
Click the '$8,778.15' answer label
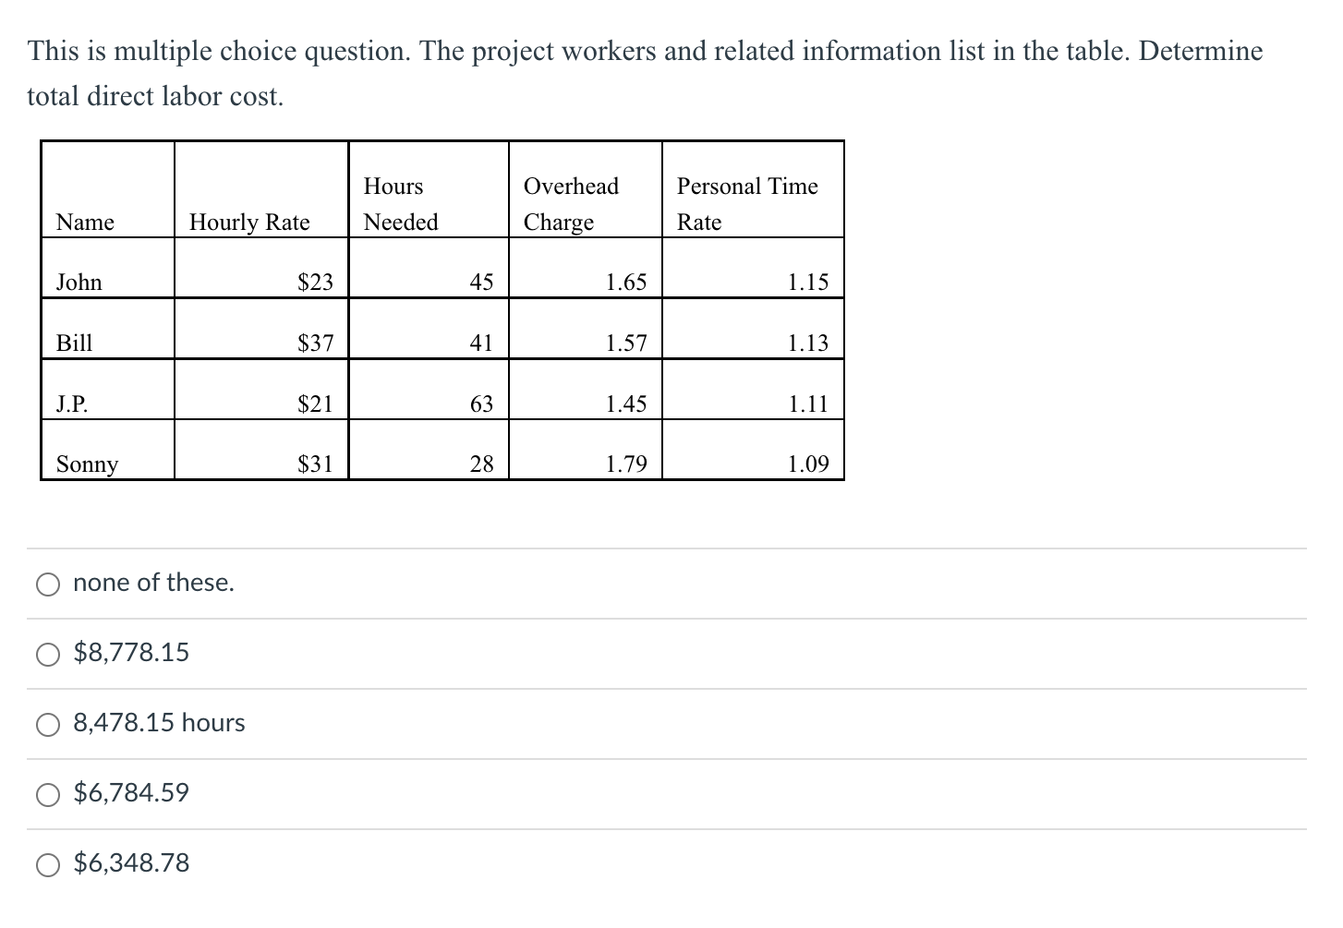[x=130, y=653]
